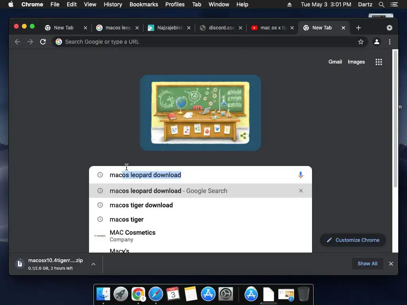
Task: Start voice search with the microphone
Action: (300, 175)
